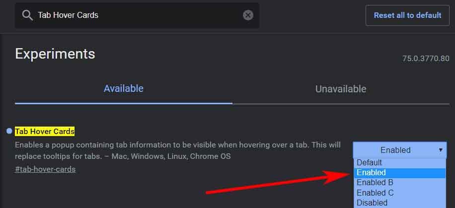Switch to the Available tab

123,89
